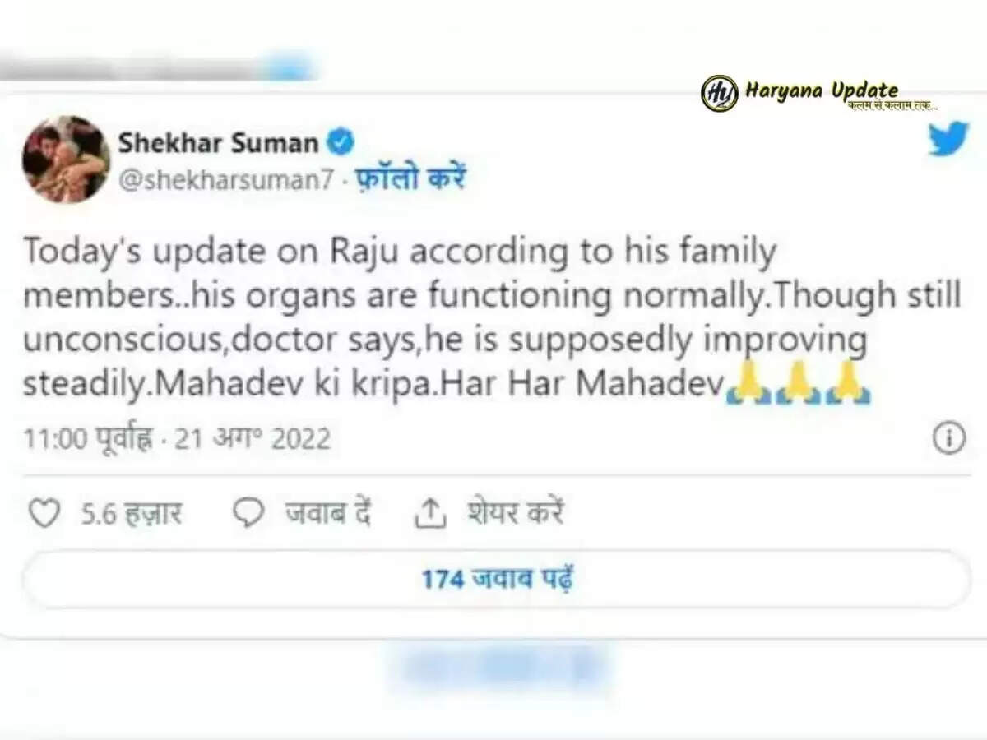Click the 5.6 हज़ार likes count
987x740 pixels.
coord(132,515)
